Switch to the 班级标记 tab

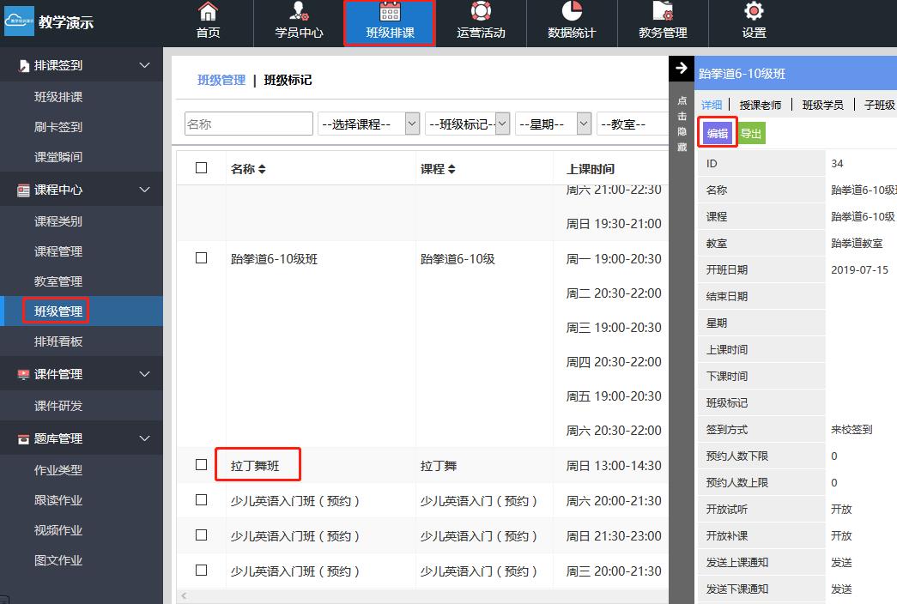click(x=288, y=80)
